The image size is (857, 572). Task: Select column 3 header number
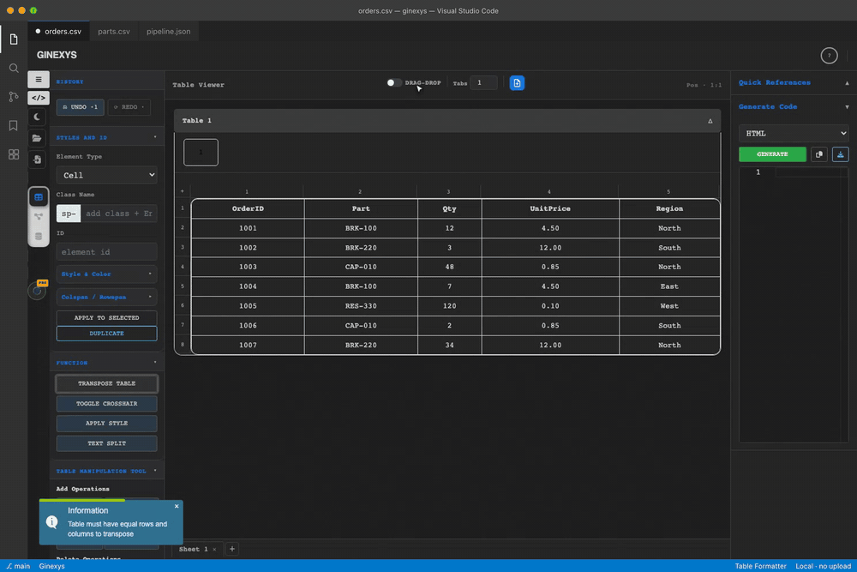click(x=448, y=192)
